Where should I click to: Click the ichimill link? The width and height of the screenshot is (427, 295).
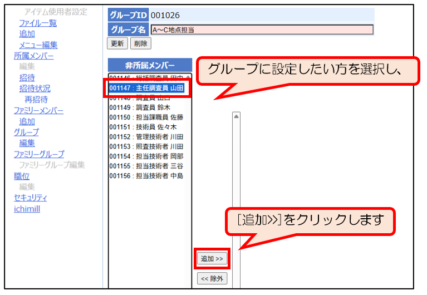[27, 209]
